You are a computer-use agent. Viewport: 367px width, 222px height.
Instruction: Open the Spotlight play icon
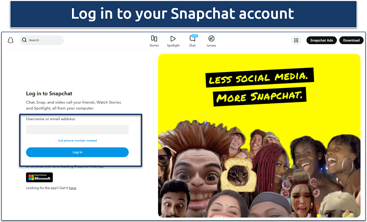pyautogui.click(x=173, y=39)
